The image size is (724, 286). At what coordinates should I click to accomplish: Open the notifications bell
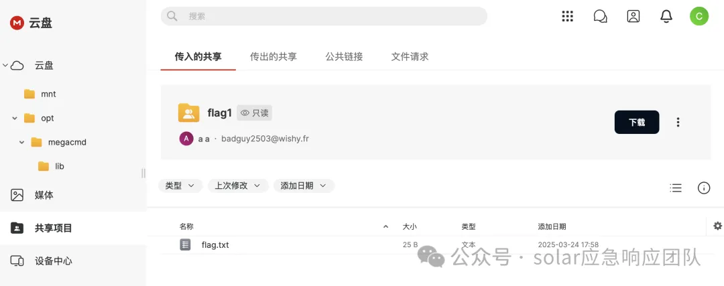pyautogui.click(x=666, y=16)
